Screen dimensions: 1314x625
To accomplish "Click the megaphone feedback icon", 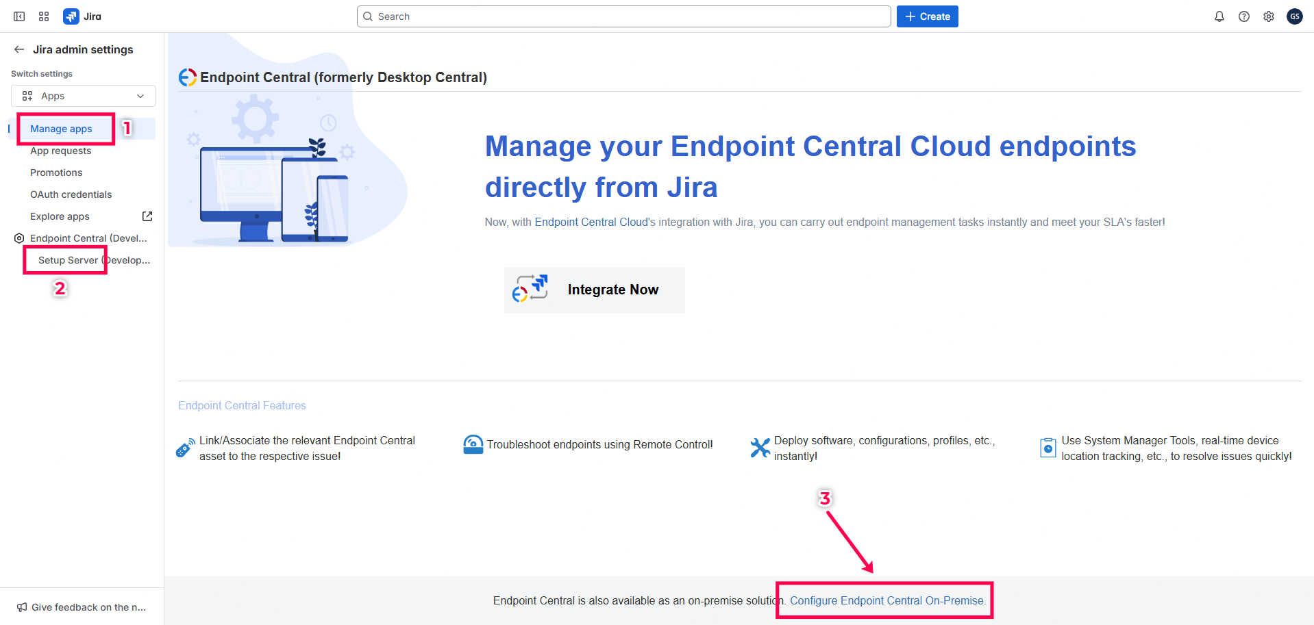I will coord(22,607).
